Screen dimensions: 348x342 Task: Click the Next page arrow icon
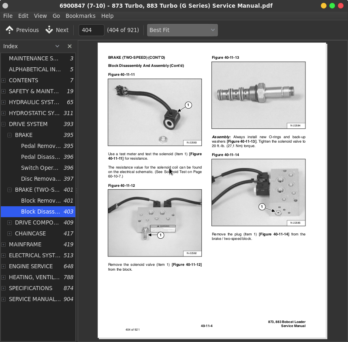[49, 30]
